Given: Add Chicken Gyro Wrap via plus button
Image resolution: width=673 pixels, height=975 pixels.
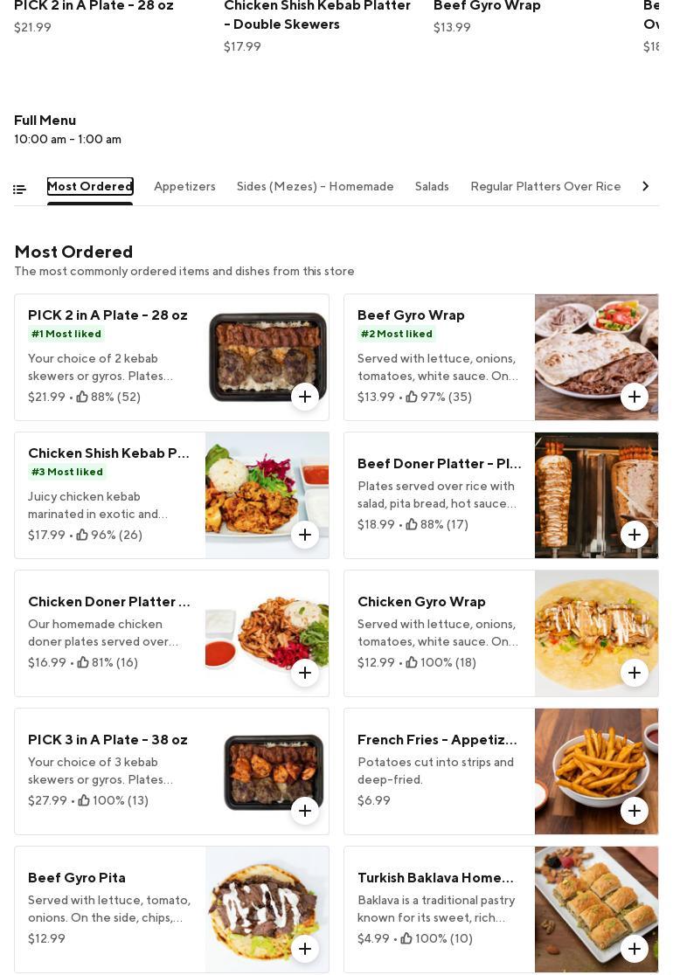Looking at the screenshot, I should (x=635, y=673).
